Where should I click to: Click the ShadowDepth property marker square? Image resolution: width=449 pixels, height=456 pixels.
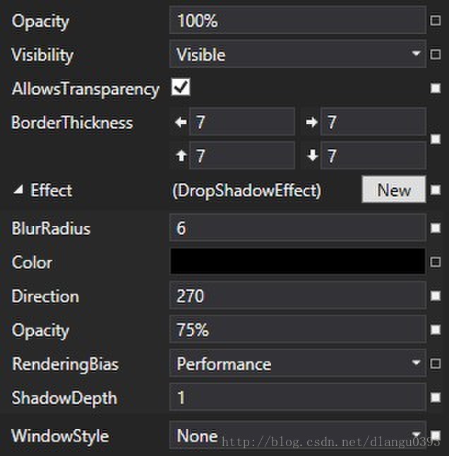(x=435, y=397)
